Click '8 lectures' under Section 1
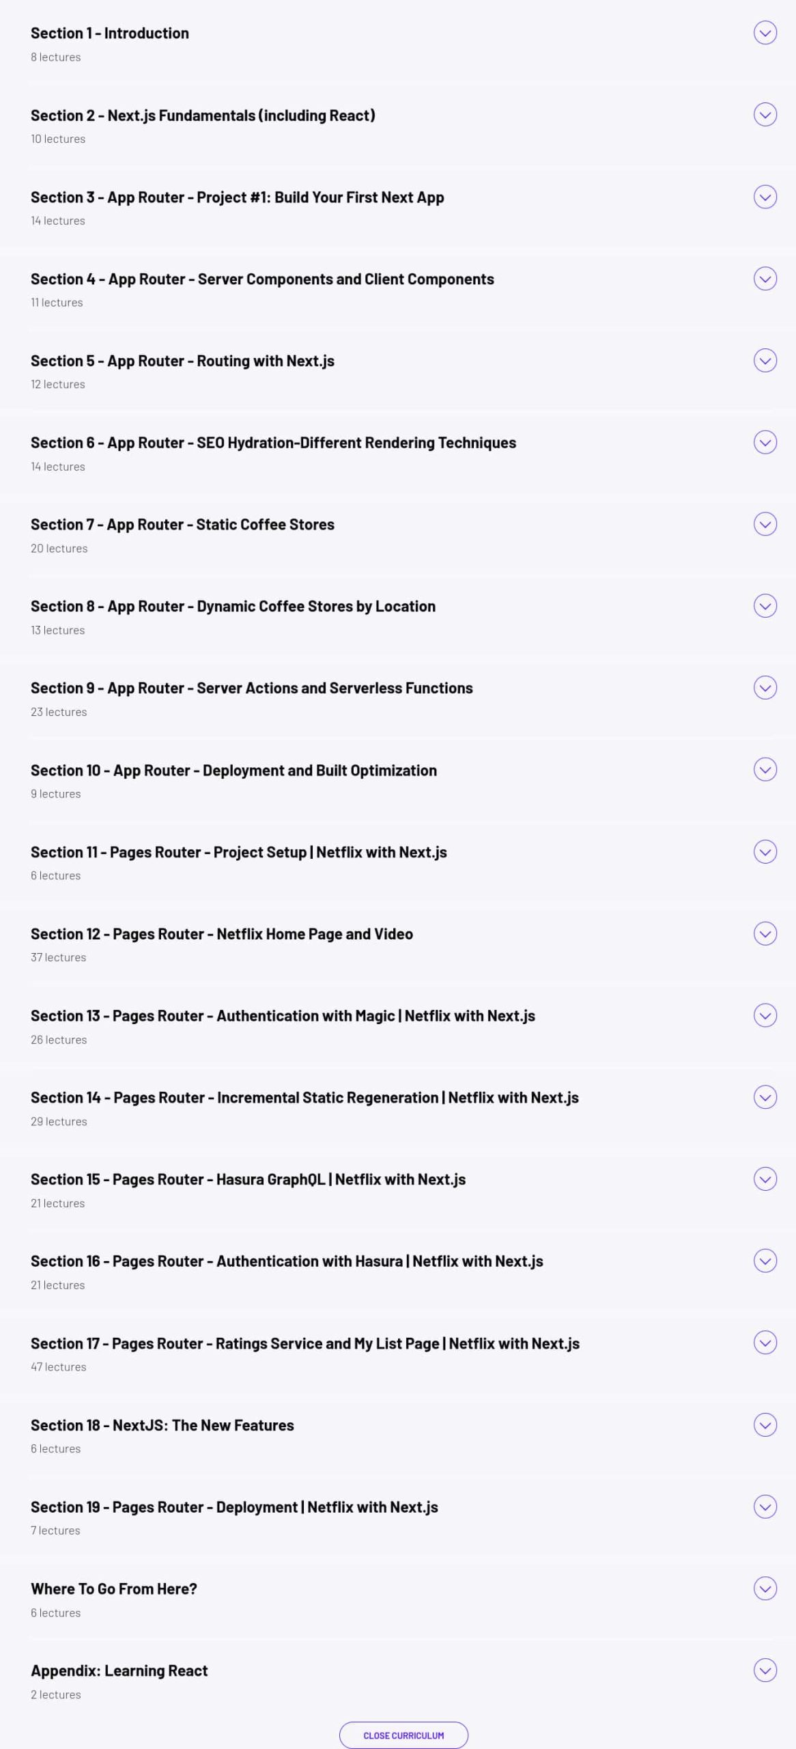 [x=55, y=57]
